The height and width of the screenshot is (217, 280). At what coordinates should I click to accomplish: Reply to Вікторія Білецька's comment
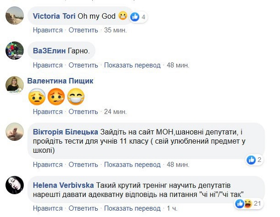[x=84, y=164]
